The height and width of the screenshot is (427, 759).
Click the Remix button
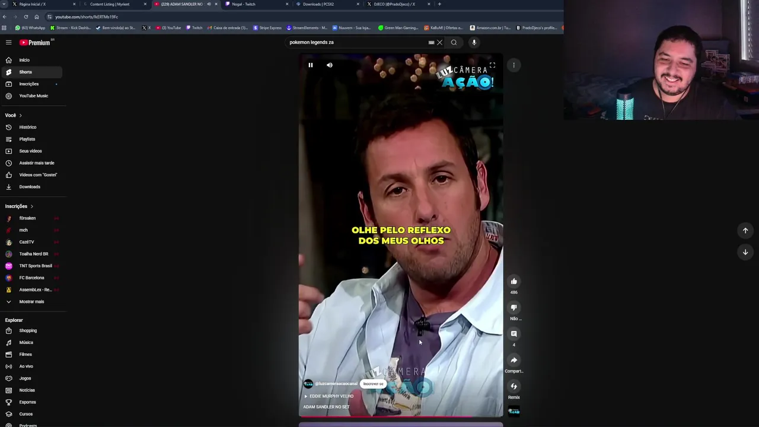tap(514, 386)
